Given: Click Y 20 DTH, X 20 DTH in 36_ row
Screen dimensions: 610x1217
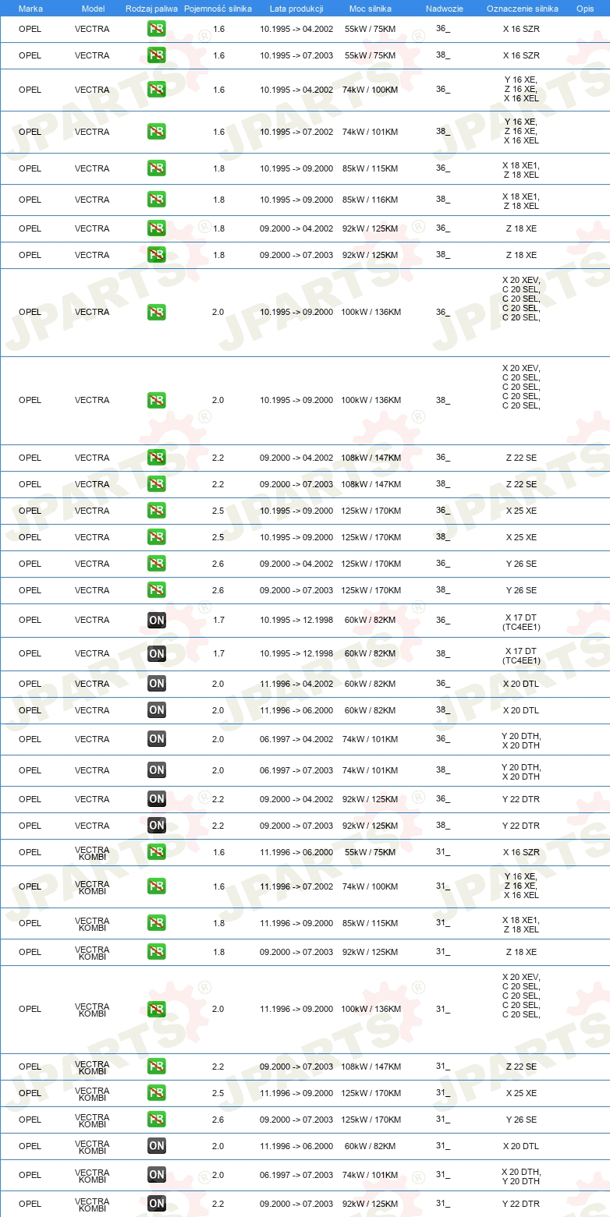Looking at the screenshot, I should pyautogui.click(x=521, y=741).
